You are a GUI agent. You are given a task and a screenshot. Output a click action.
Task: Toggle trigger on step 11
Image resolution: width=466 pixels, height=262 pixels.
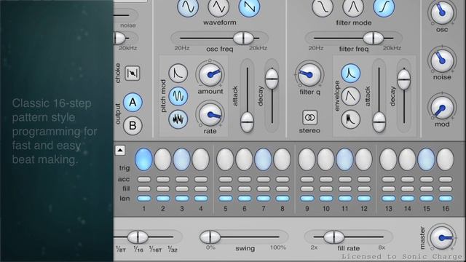pos(344,159)
